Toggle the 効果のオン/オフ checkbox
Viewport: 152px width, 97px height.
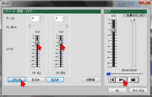[124, 15]
